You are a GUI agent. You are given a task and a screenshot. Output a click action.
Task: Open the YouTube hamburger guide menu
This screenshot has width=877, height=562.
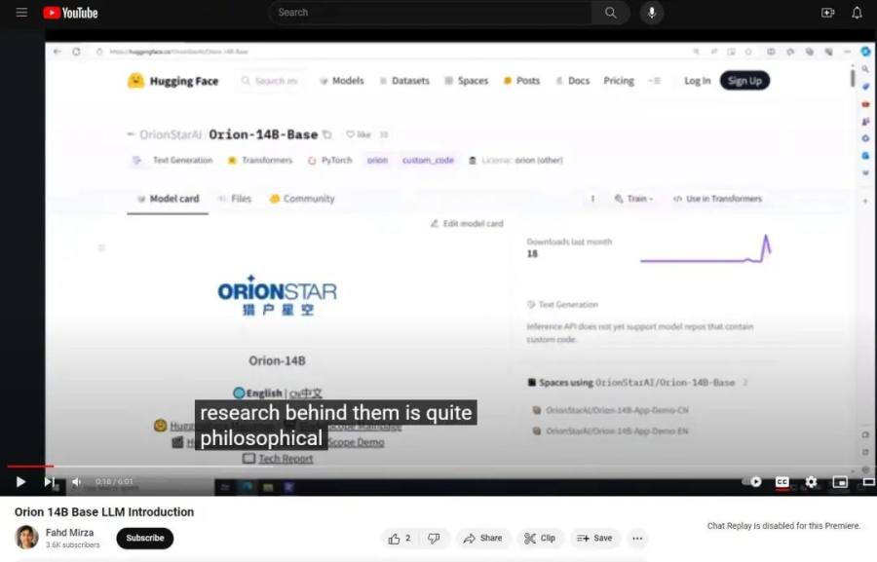click(x=21, y=13)
